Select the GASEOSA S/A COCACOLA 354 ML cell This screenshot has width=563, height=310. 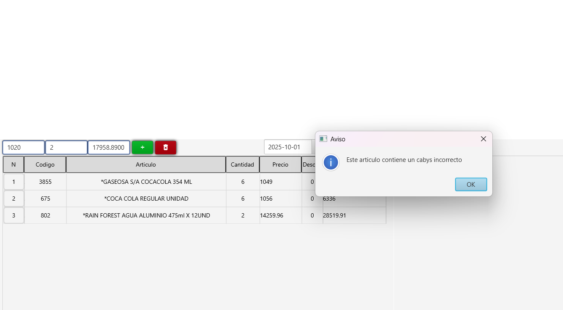[x=146, y=182]
